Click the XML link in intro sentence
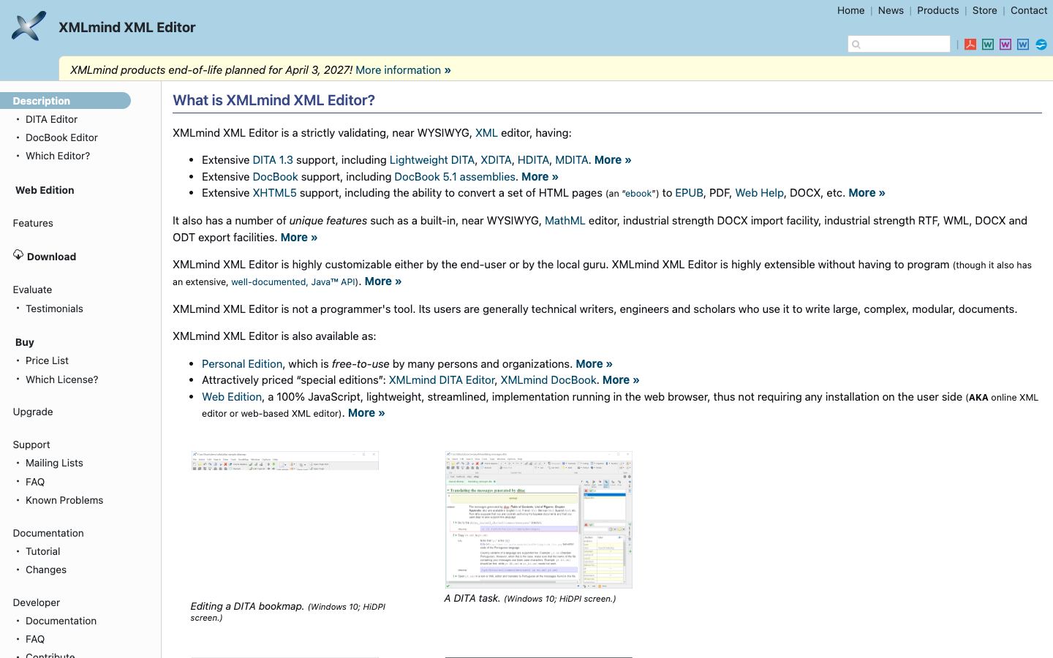Screen dimensions: 1053x658 (486, 133)
